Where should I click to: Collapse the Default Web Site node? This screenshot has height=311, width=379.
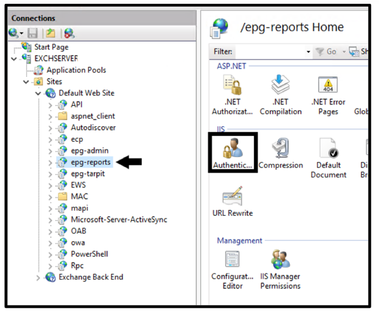point(38,94)
